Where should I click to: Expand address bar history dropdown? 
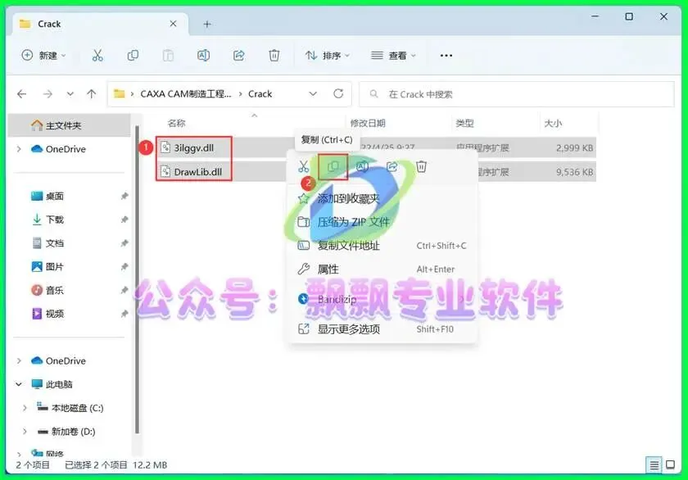click(x=313, y=94)
